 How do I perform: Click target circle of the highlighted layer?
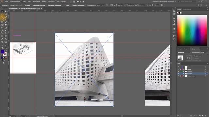[x=205, y=74]
